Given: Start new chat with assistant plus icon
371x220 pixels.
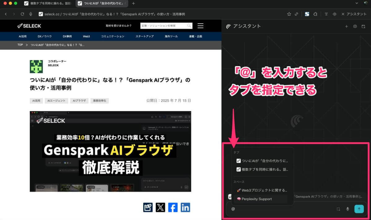Looking at the screenshot, I should 347,27.
